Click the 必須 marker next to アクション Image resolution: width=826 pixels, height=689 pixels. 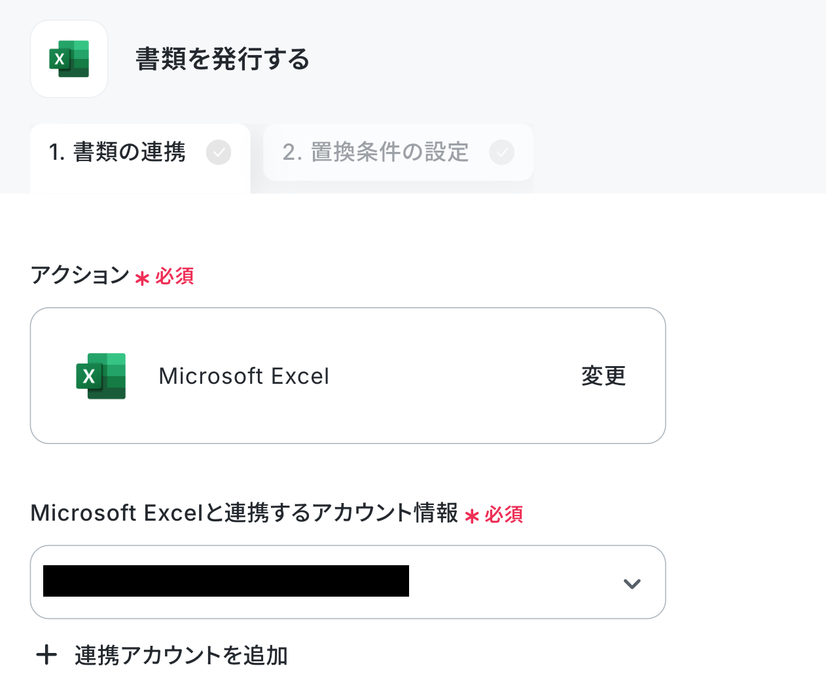coord(175,276)
